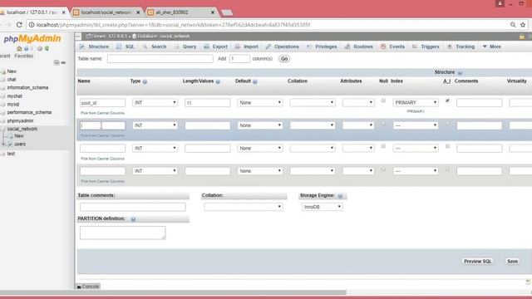Open the More tab dropdown
Viewport: 532px width, 299px height.
tap(491, 47)
